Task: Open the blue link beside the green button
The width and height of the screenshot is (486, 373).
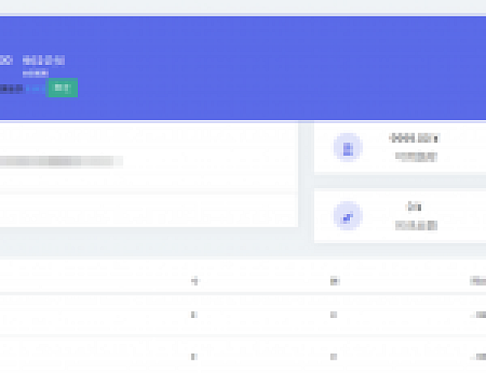Action: point(35,88)
